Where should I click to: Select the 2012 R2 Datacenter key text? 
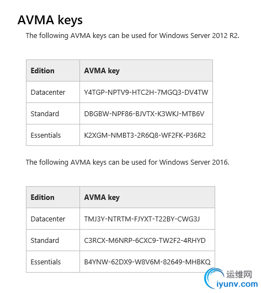(146, 92)
